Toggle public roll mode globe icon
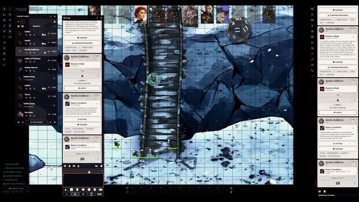 tap(65, 166)
